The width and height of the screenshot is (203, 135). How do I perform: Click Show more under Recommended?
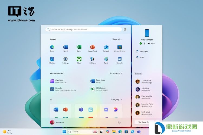point(116,73)
